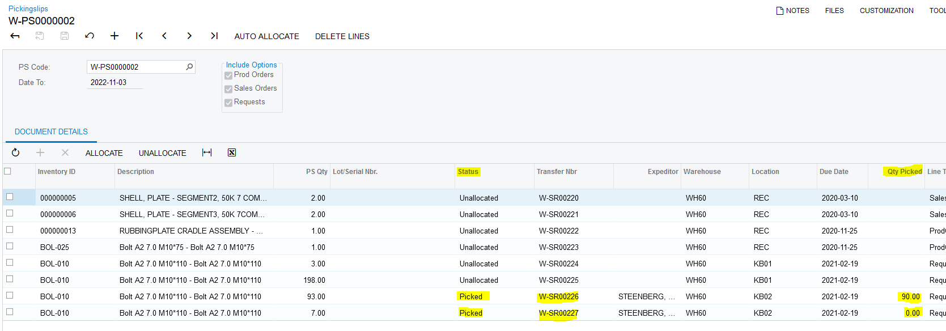This screenshot has height=331, width=946.
Task: Export grid to Excel icon
Action: pos(232,152)
